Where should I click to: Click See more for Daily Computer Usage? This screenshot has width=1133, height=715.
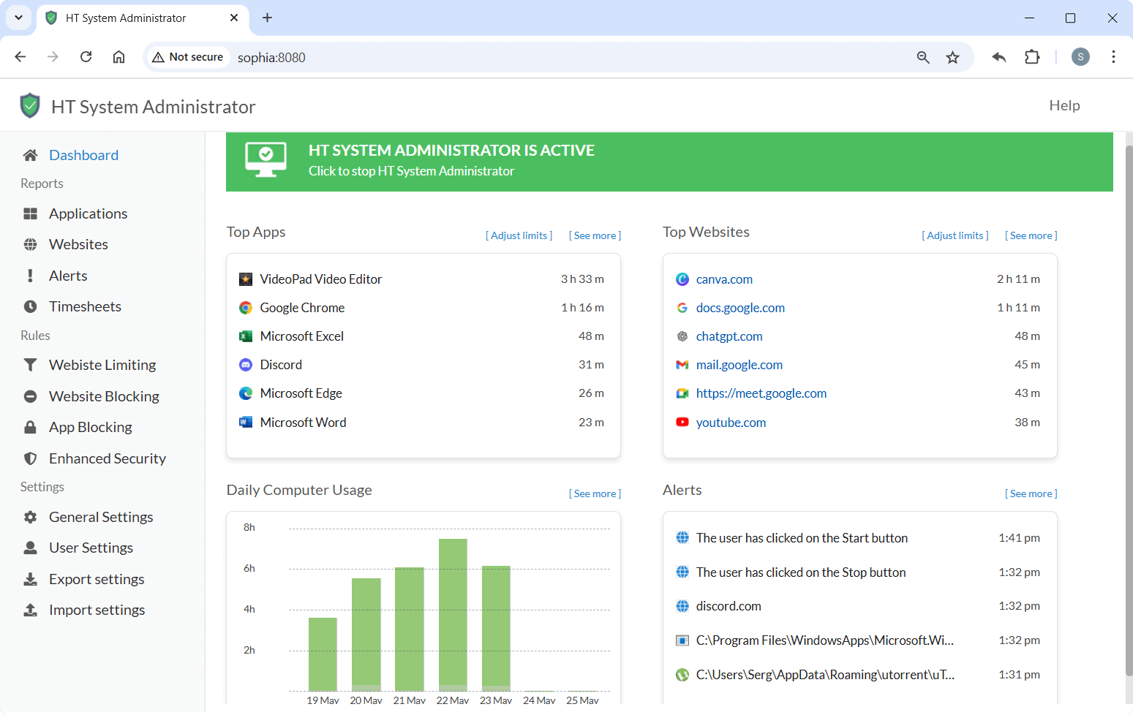(595, 493)
